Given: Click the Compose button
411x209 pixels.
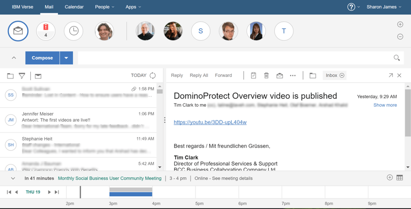Looking at the screenshot, I should click(x=42, y=58).
